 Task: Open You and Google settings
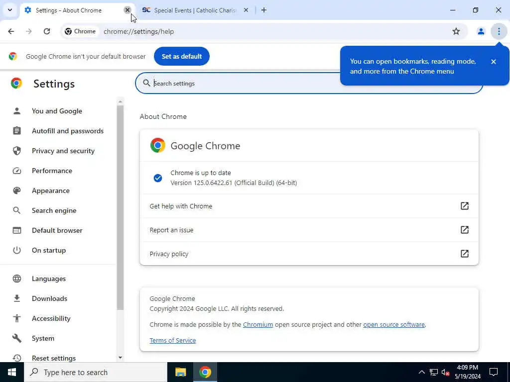pos(57,111)
